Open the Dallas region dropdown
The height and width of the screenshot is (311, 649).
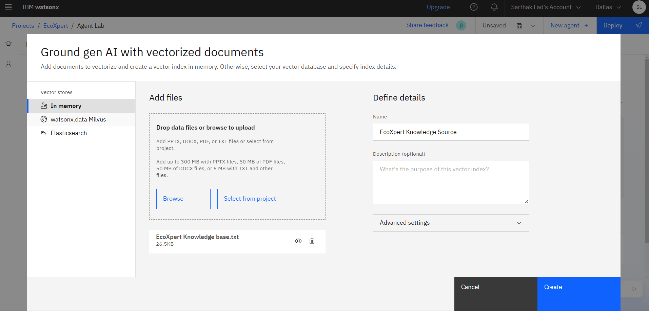coord(608,7)
